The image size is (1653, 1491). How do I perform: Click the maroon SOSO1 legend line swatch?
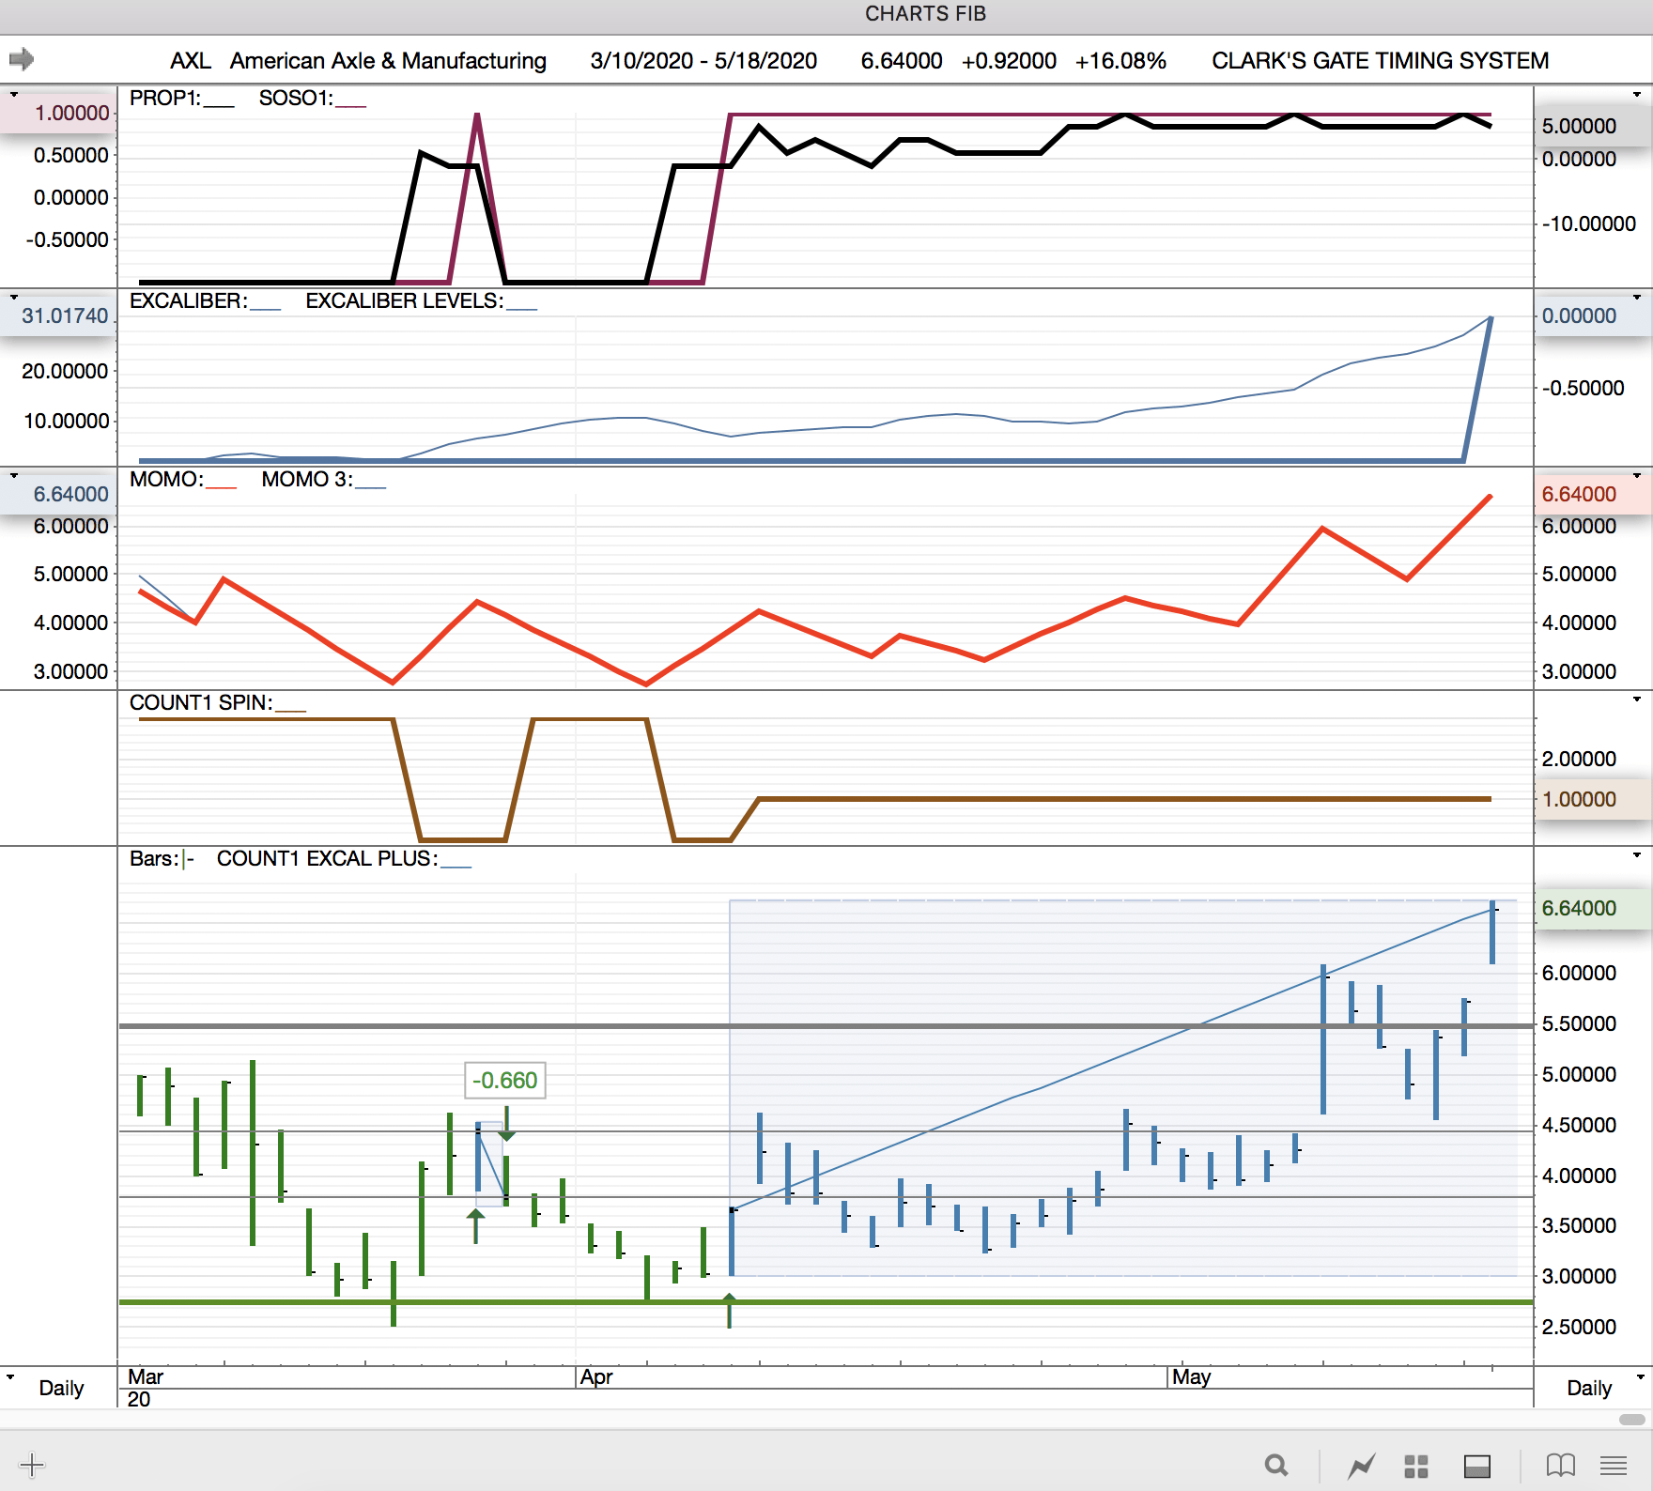coord(351,107)
